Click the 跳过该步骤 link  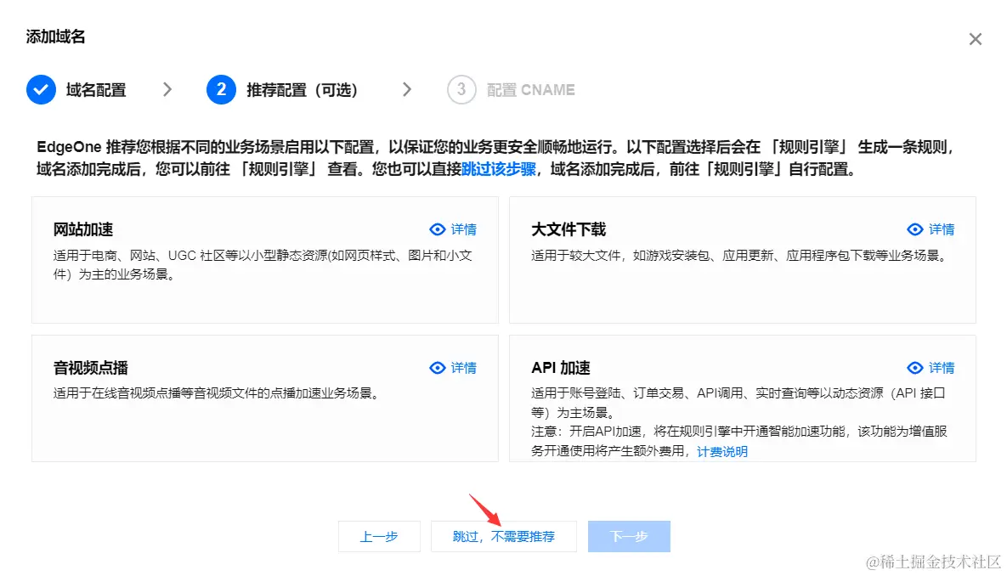499,169
